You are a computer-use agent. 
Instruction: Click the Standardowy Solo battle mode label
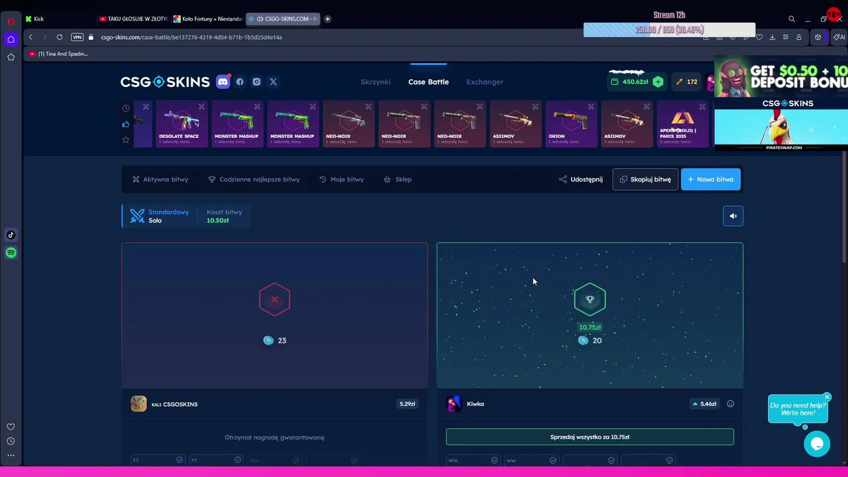pyautogui.click(x=160, y=216)
